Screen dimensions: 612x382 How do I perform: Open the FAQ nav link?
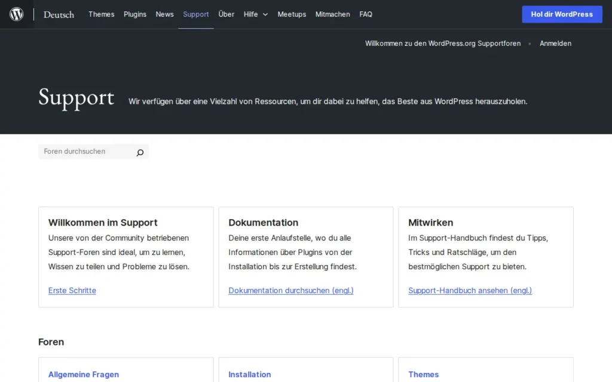[x=366, y=14]
